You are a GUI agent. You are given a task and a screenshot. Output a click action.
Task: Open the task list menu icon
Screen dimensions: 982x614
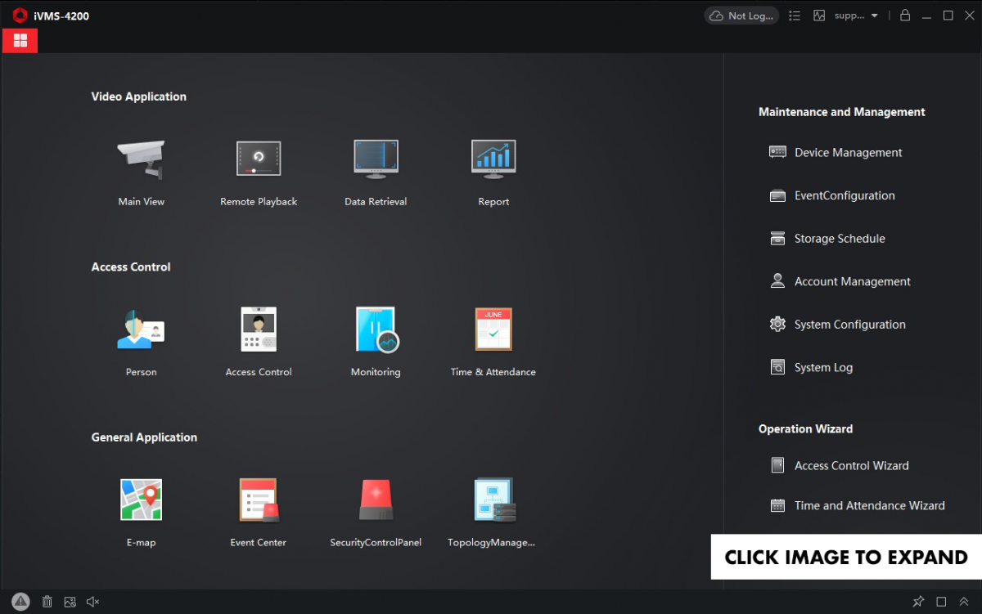tap(795, 16)
